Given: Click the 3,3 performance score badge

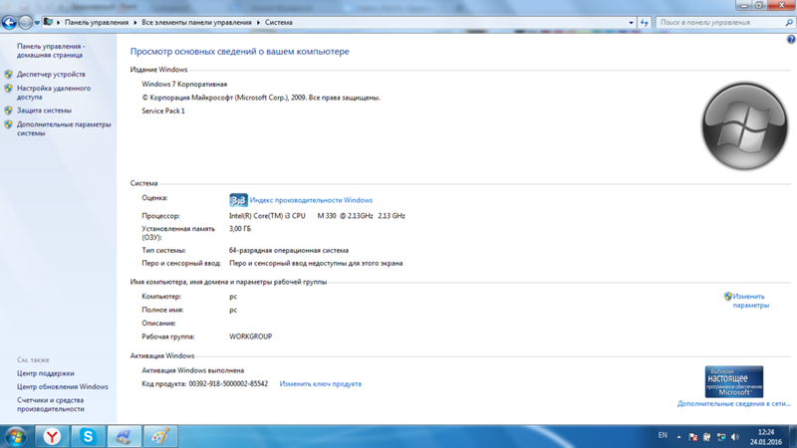Looking at the screenshot, I should coord(238,200).
